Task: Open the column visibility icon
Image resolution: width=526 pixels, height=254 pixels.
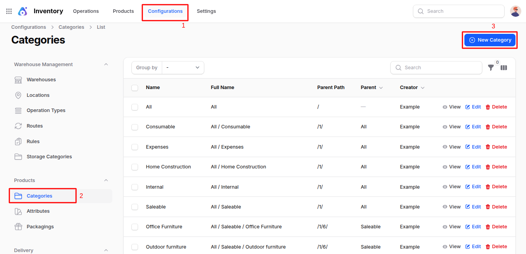Action: tap(503, 68)
